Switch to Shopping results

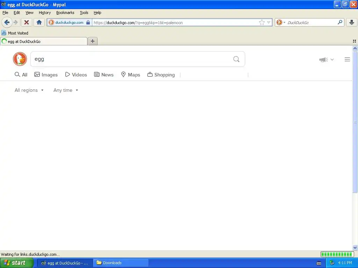tap(161, 75)
